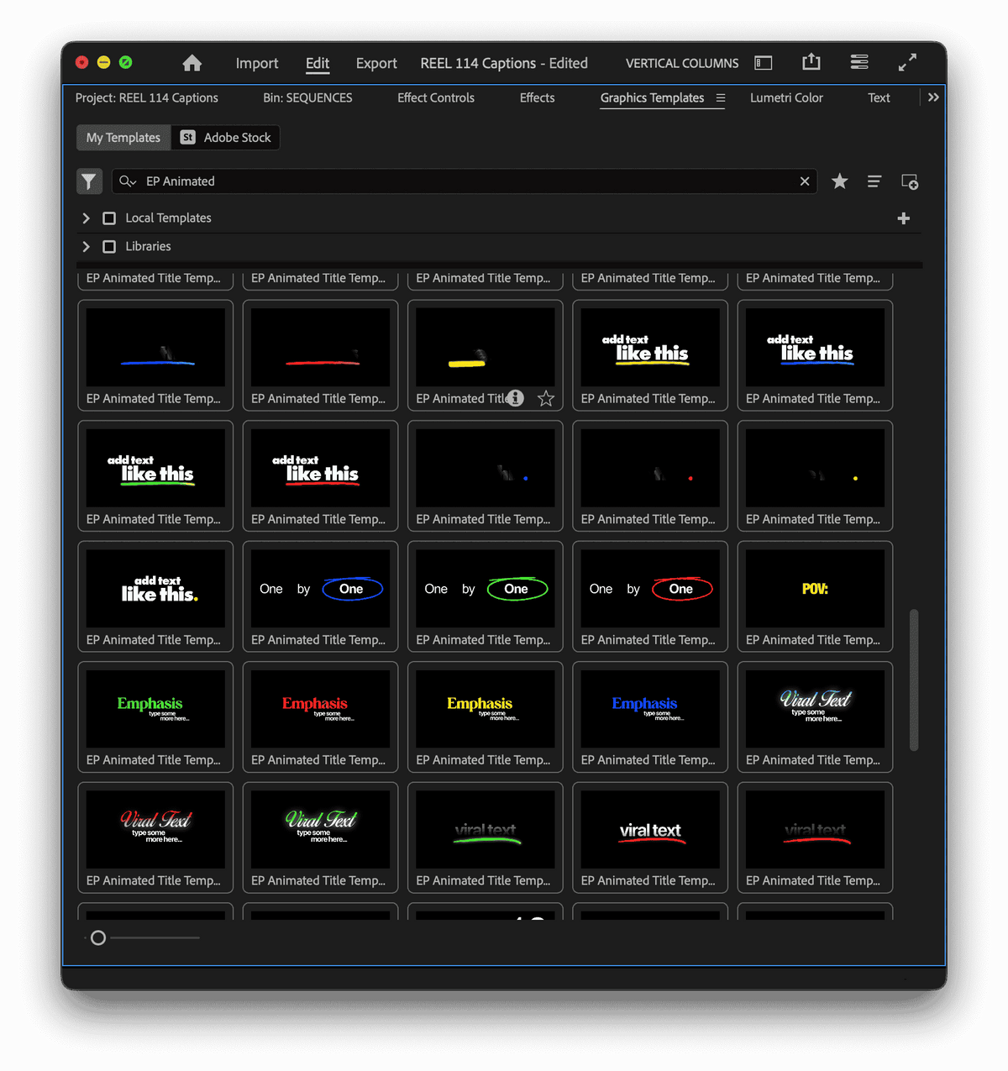Screen dimensions: 1008x1071
Task: Open the workspaces list icon
Action: [x=858, y=62]
